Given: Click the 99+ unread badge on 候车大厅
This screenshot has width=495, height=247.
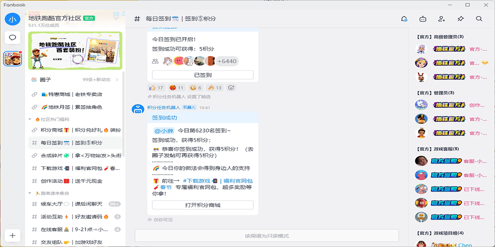Looking at the screenshot, I should pos(114,204).
